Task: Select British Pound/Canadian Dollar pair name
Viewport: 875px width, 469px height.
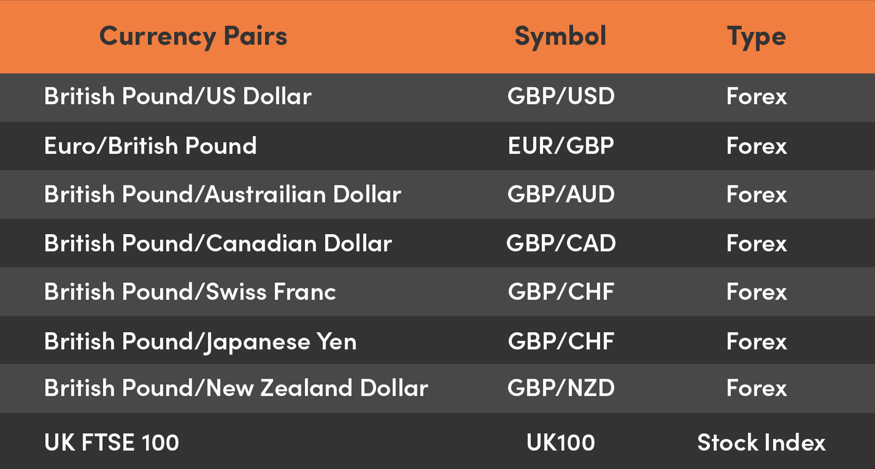Action: pyautogui.click(x=217, y=244)
